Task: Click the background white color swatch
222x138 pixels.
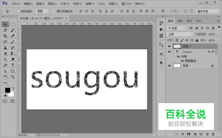Action: coord(12,94)
